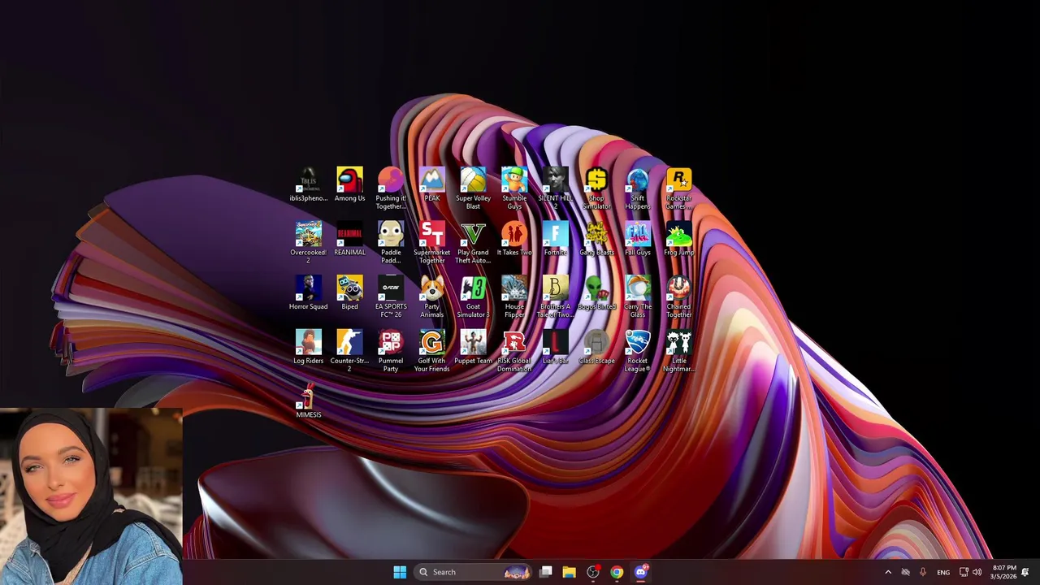The width and height of the screenshot is (1040, 585).
Task: Open Golf With Your Friends shortcut
Action: [431, 351]
